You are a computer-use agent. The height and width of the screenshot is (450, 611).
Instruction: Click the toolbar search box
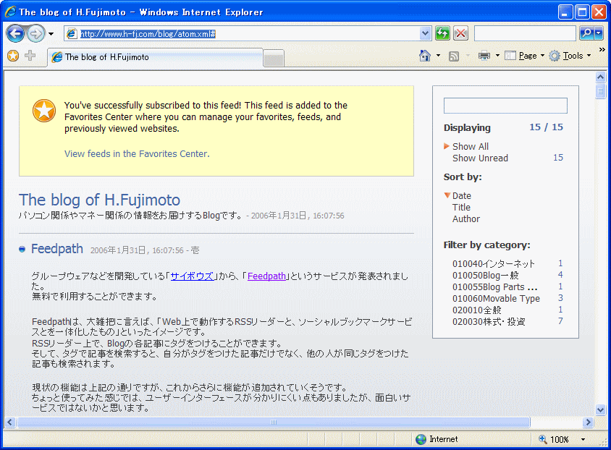[525, 33]
